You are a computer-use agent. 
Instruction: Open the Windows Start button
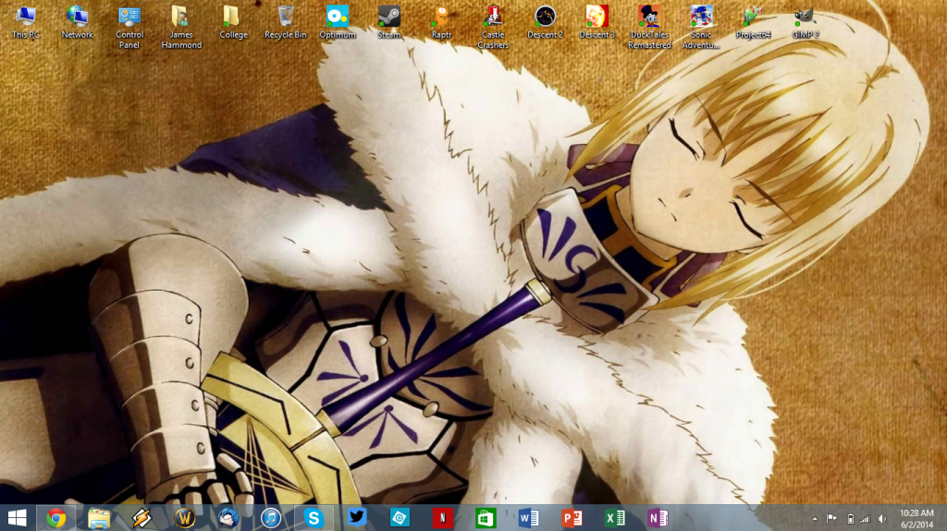tap(18, 518)
